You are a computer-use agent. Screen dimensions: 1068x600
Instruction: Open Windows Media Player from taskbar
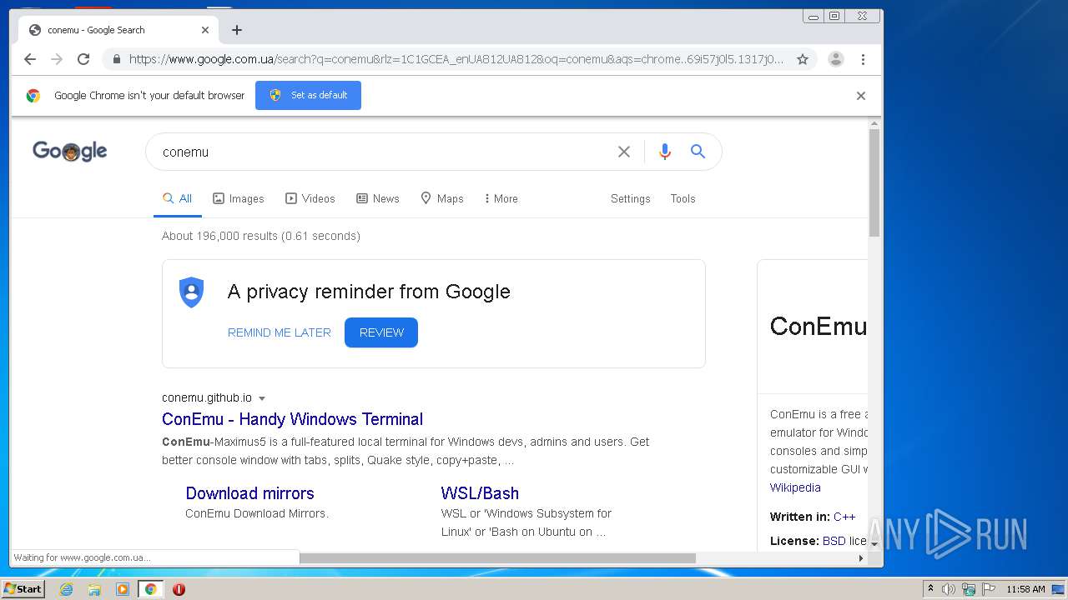[x=123, y=589]
